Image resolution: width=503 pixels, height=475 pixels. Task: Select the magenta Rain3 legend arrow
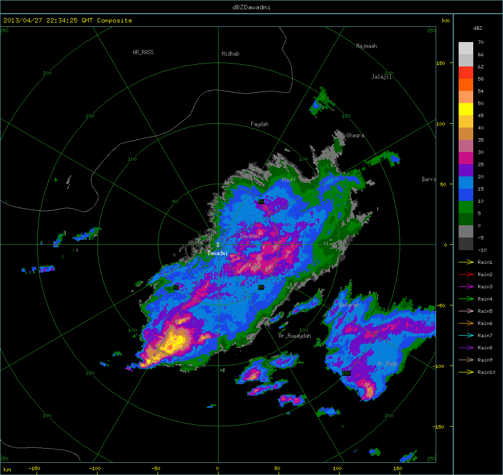point(466,287)
